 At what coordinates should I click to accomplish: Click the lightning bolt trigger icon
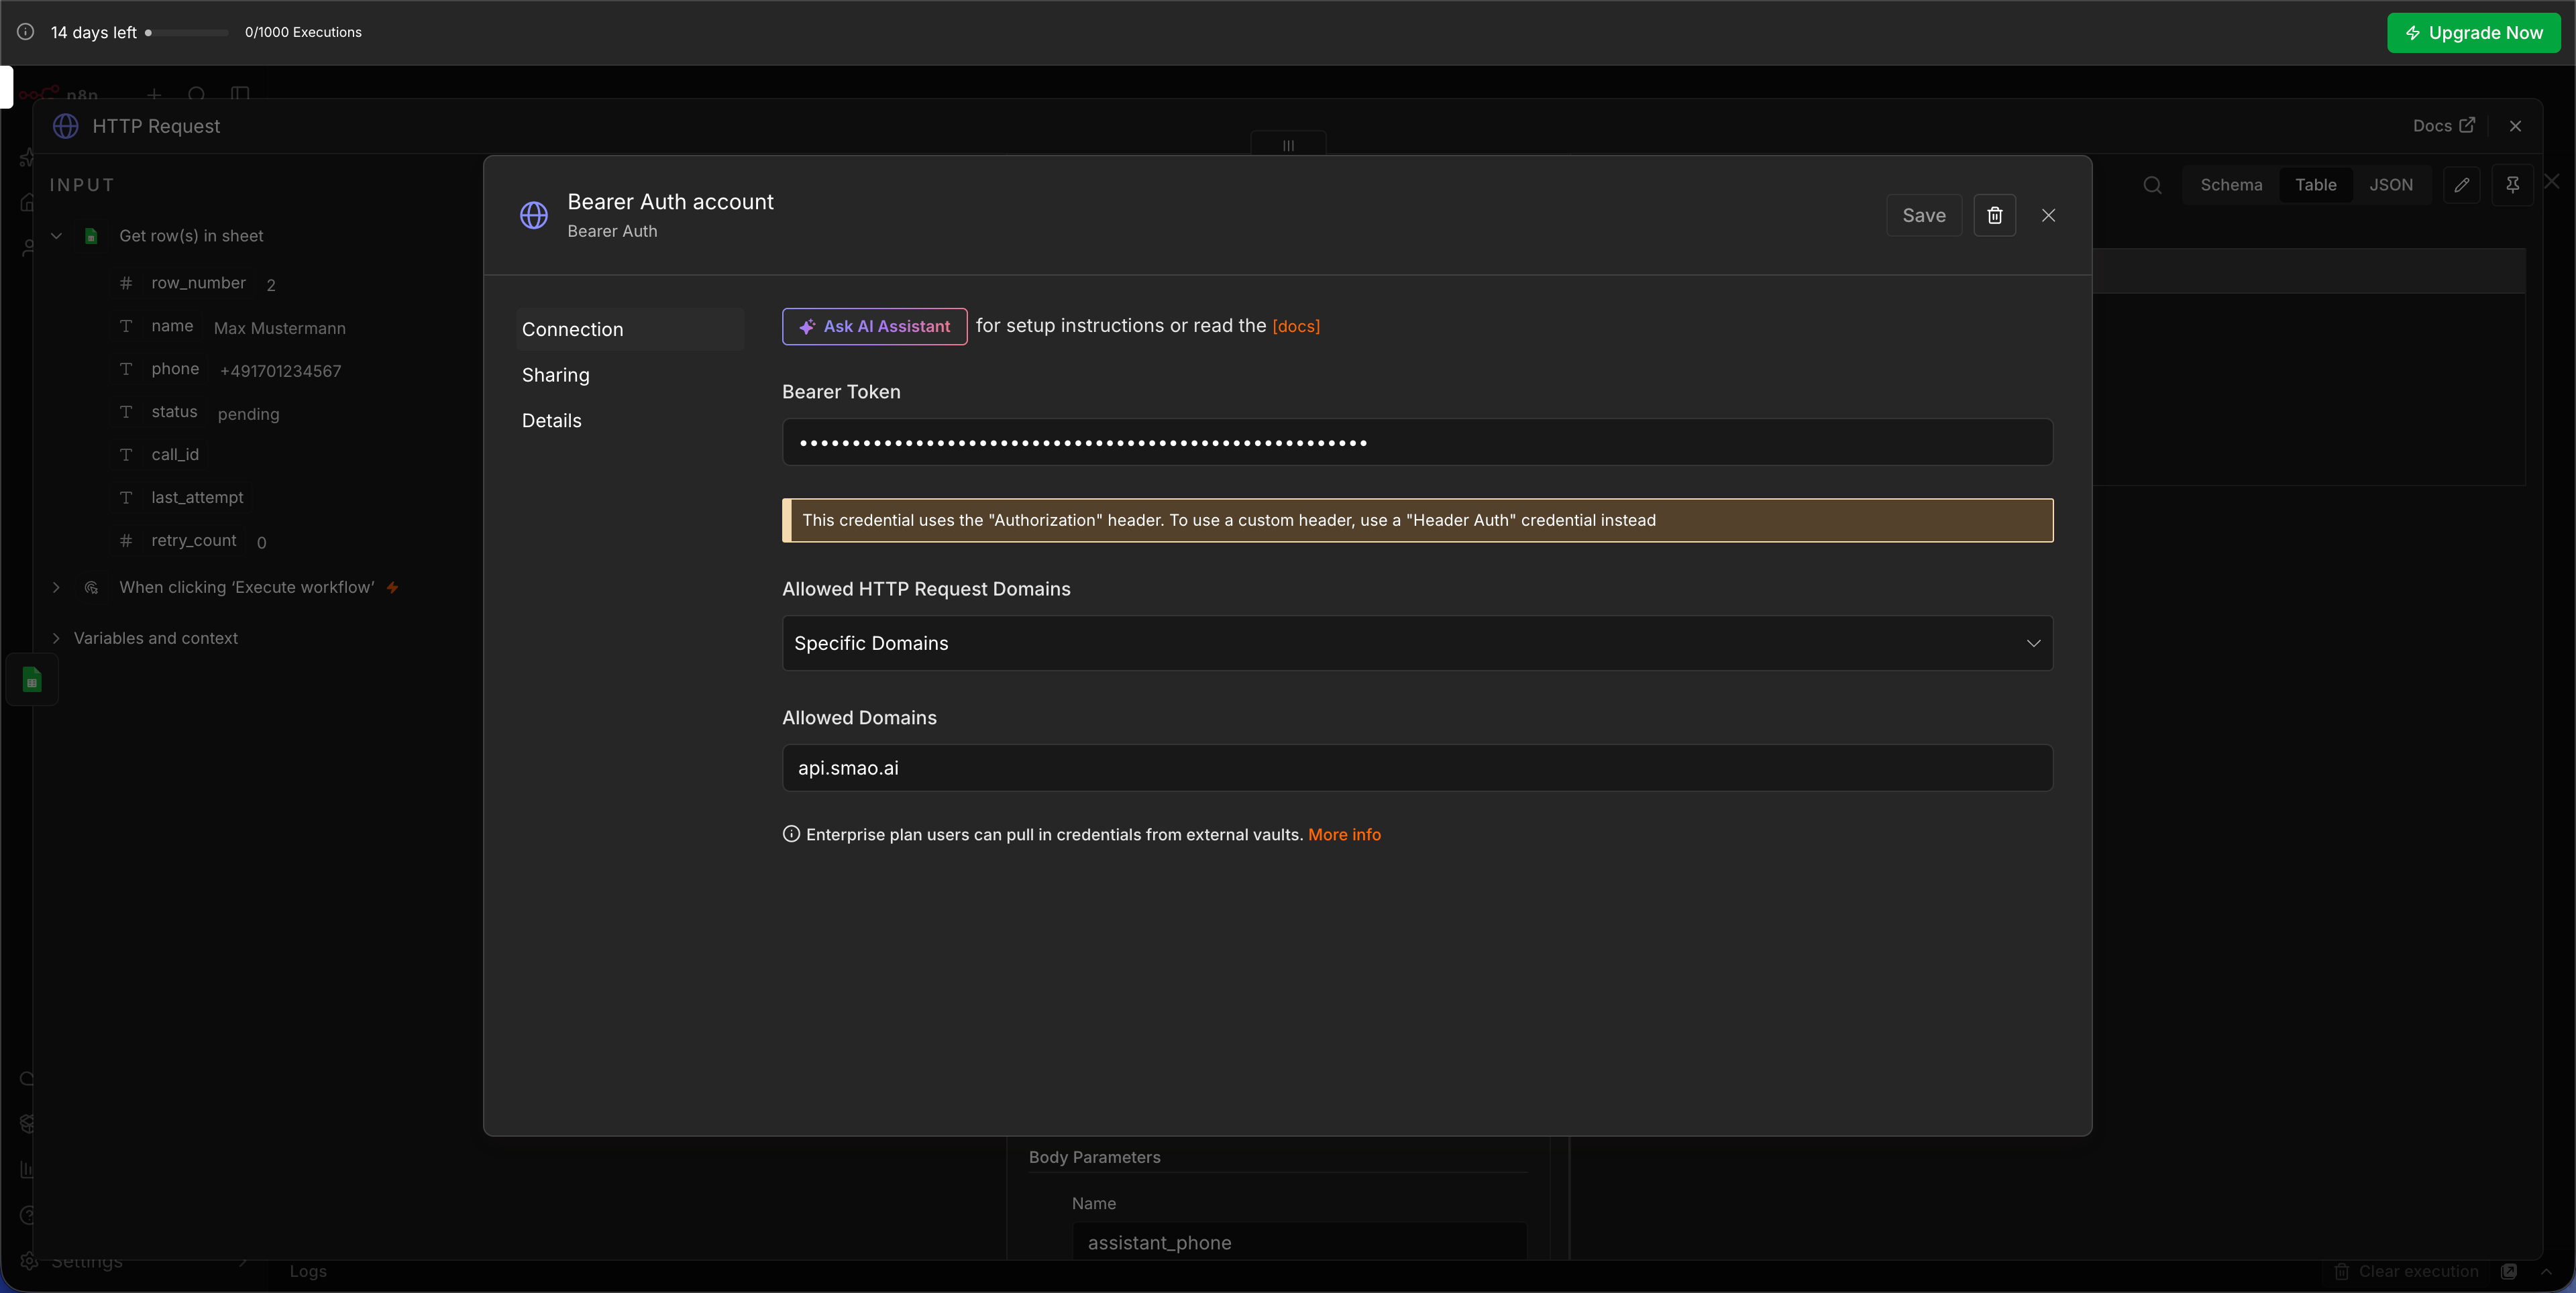click(x=392, y=587)
